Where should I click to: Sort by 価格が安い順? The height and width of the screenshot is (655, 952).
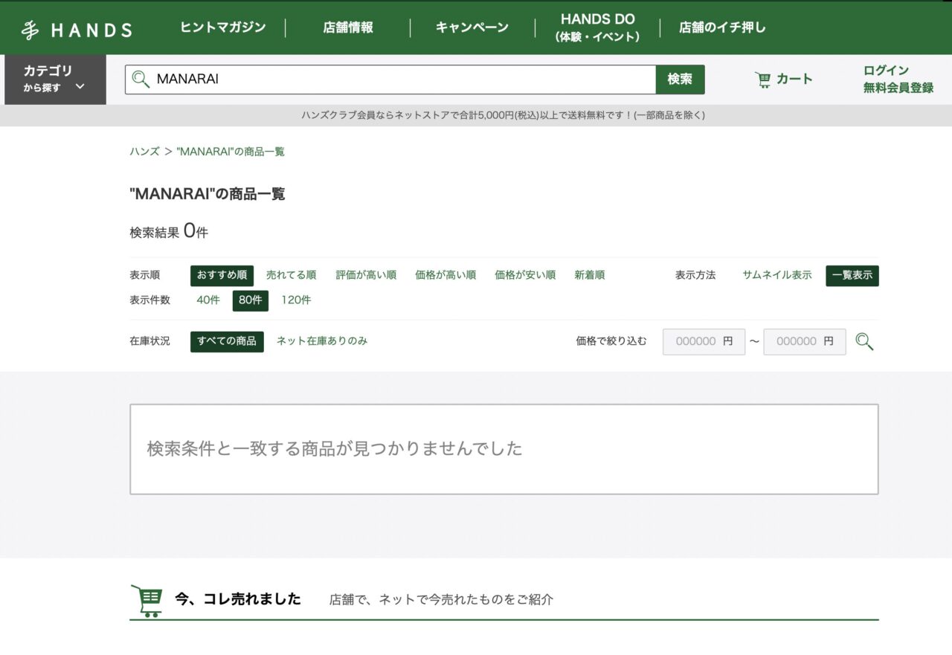click(x=525, y=275)
